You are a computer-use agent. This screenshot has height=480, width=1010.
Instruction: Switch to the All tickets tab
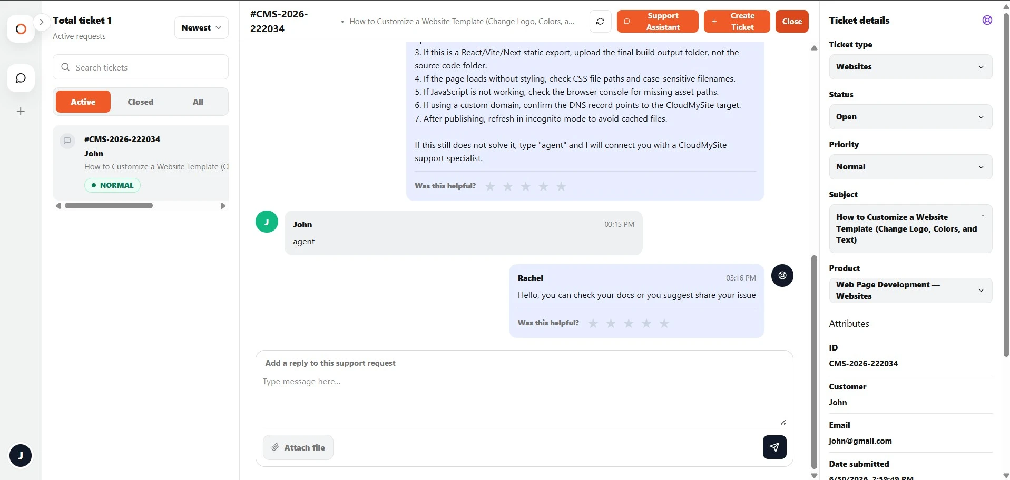pyautogui.click(x=198, y=102)
